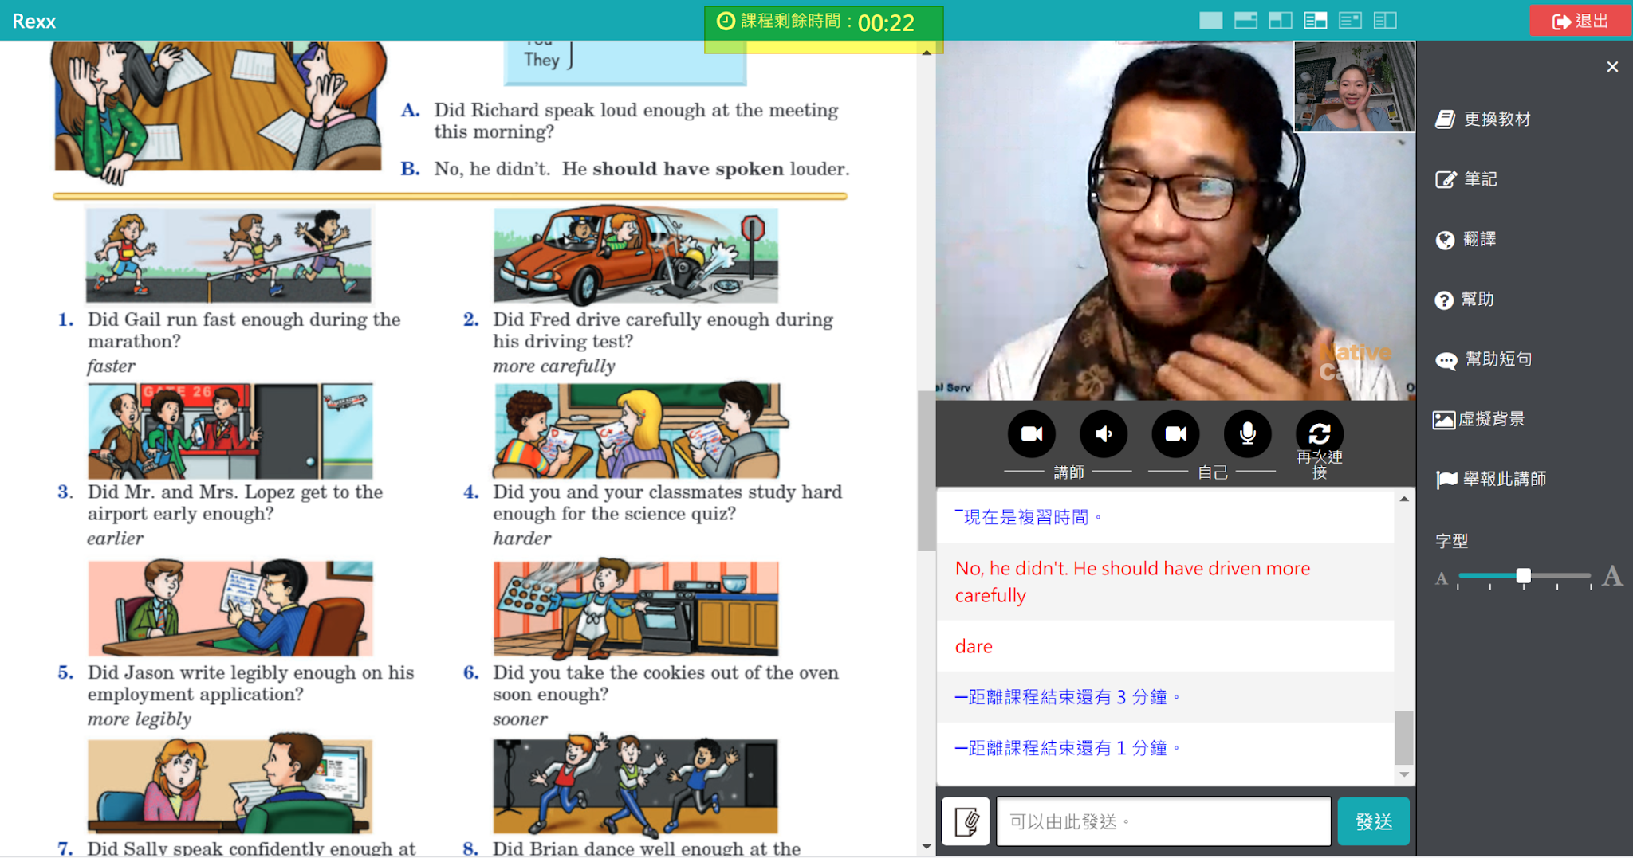Screen dimensions: 1633x862
Task: Open 虛擬背景 virtual background settings
Action: [x=1480, y=419]
